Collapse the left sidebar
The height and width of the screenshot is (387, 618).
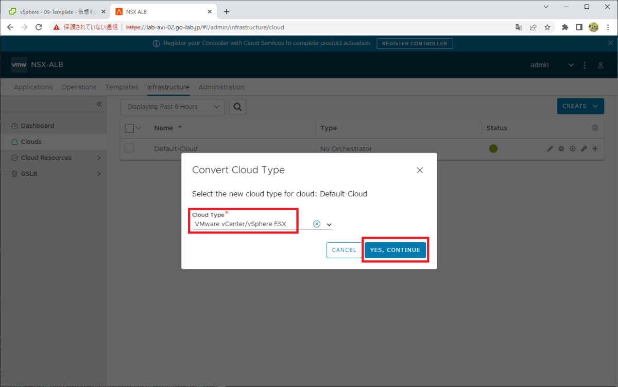click(x=99, y=104)
